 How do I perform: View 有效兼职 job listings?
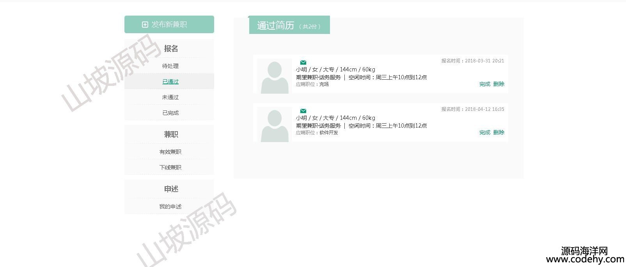click(x=170, y=152)
